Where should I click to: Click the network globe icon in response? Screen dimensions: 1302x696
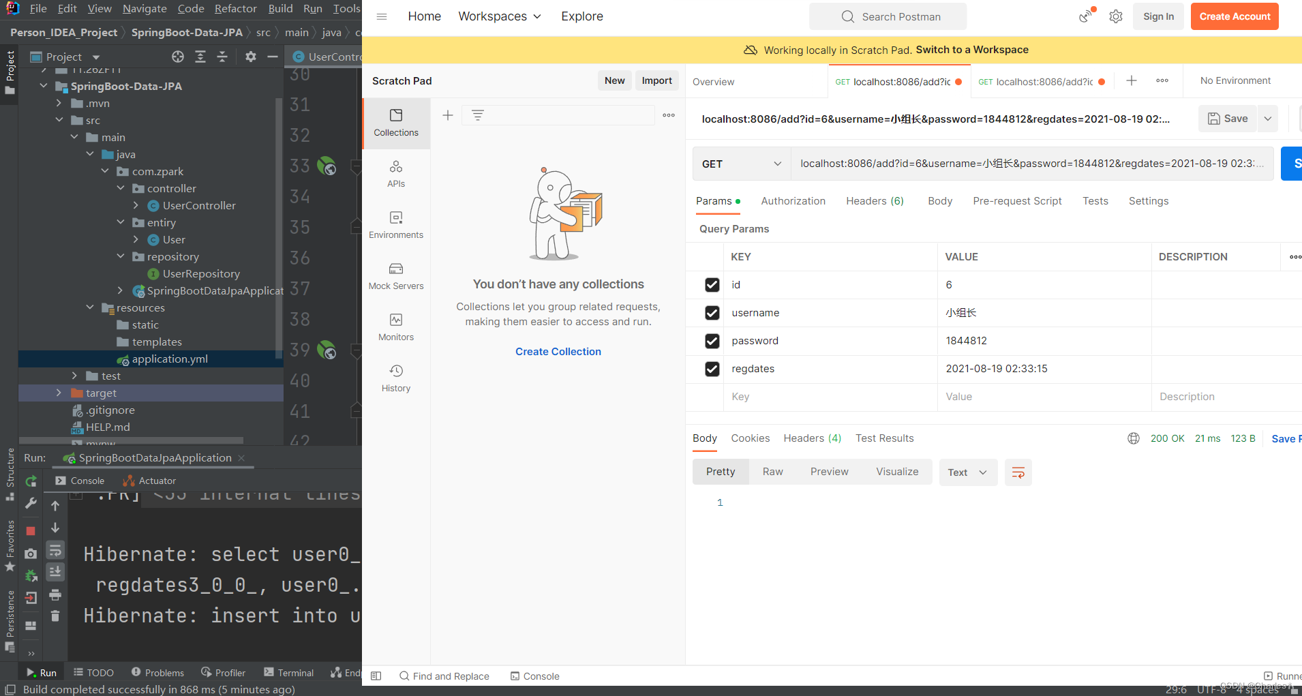pyautogui.click(x=1134, y=438)
